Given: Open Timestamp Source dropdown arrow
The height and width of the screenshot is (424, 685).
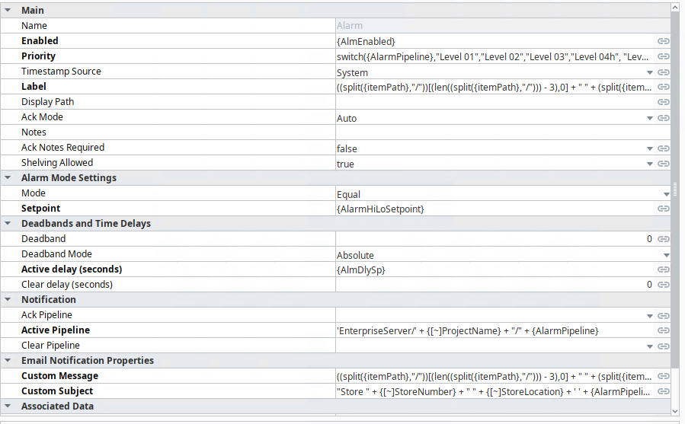Looking at the screenshot, I should tap(650, 72).
